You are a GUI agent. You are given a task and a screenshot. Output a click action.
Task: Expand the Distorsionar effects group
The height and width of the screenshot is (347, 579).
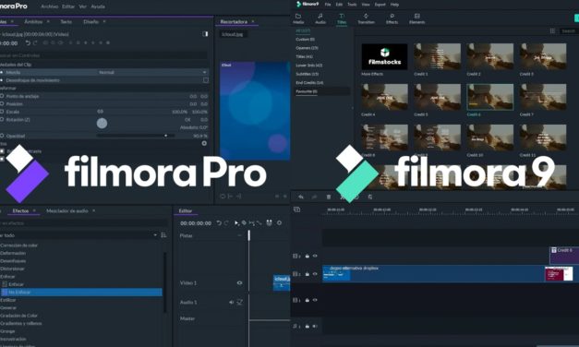12,269
